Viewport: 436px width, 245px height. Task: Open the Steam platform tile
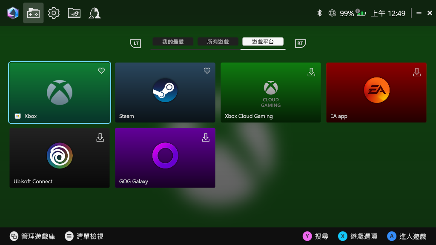165,92
